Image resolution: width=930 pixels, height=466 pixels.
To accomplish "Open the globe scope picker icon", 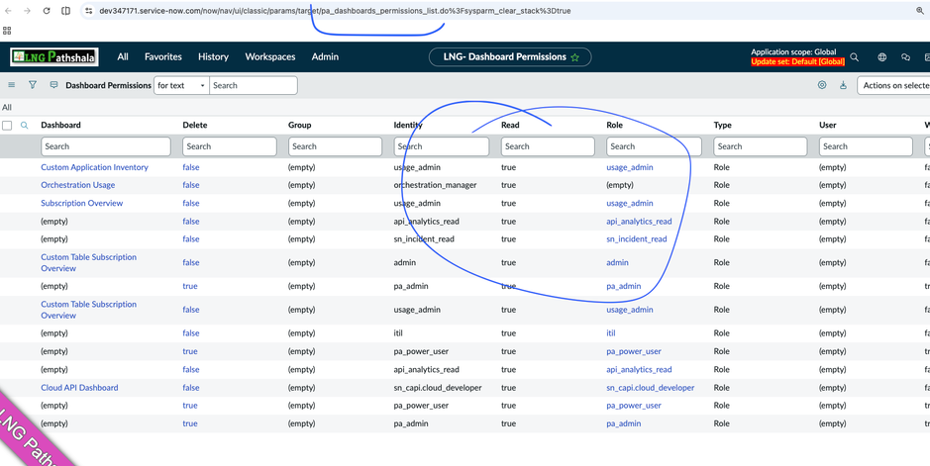I will pos(881,57).
